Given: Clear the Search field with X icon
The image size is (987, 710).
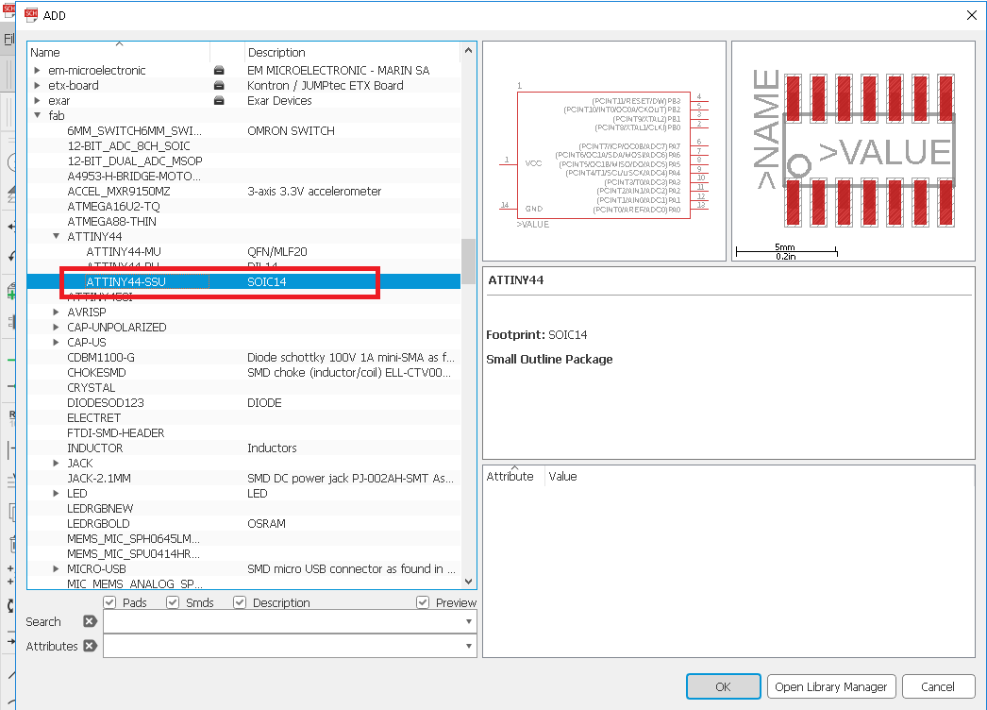Looking at the screenshot, I should click(x=90, y=621).
